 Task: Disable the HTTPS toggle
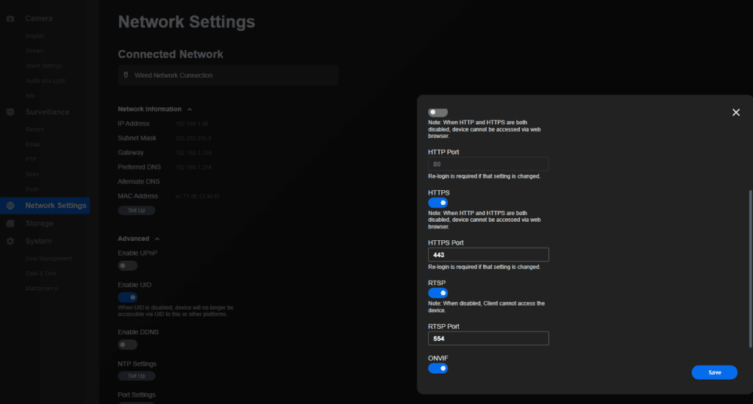438,203
